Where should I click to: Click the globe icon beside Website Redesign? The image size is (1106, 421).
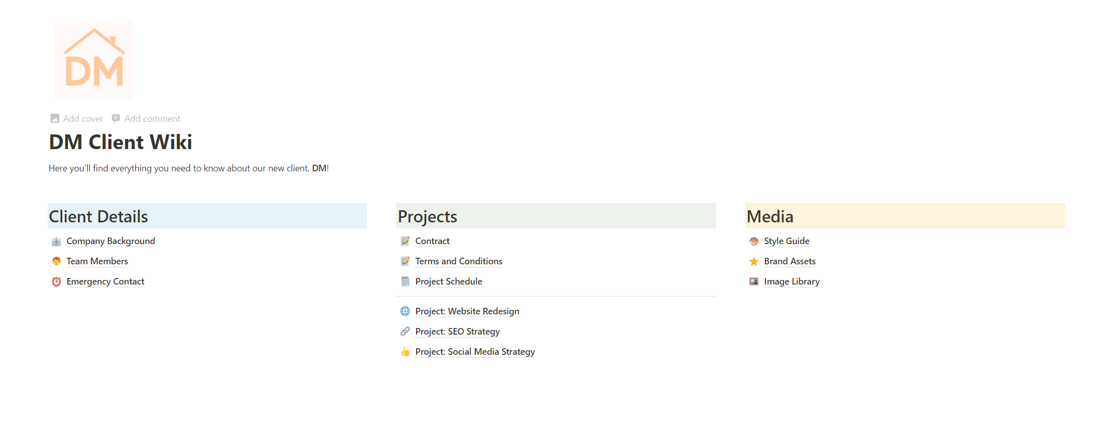[x=405, y=311]
